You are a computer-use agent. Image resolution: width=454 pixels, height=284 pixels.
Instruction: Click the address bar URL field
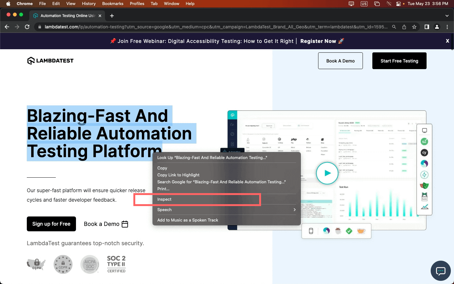(214, 27)
